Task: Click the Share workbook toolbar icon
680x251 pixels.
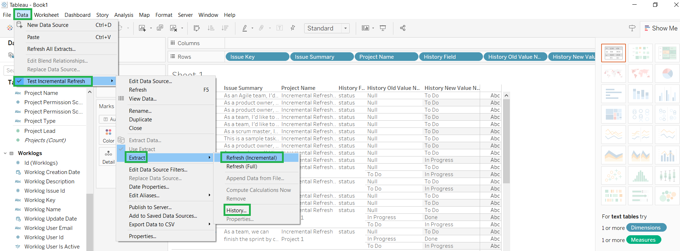Action: click(x=403, y=28)
